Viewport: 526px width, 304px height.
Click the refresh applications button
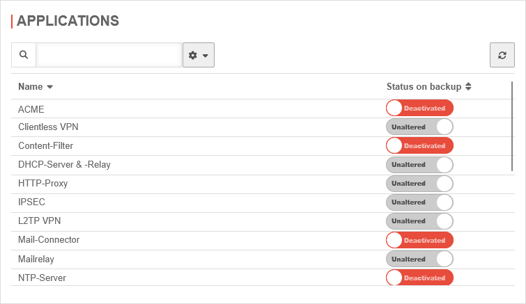point(502,55)
